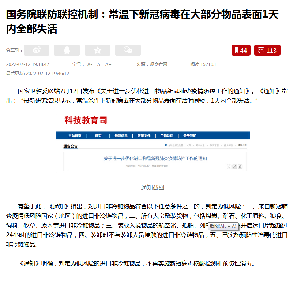
Task: Open the 113 comments button
Action: point(267,50)
